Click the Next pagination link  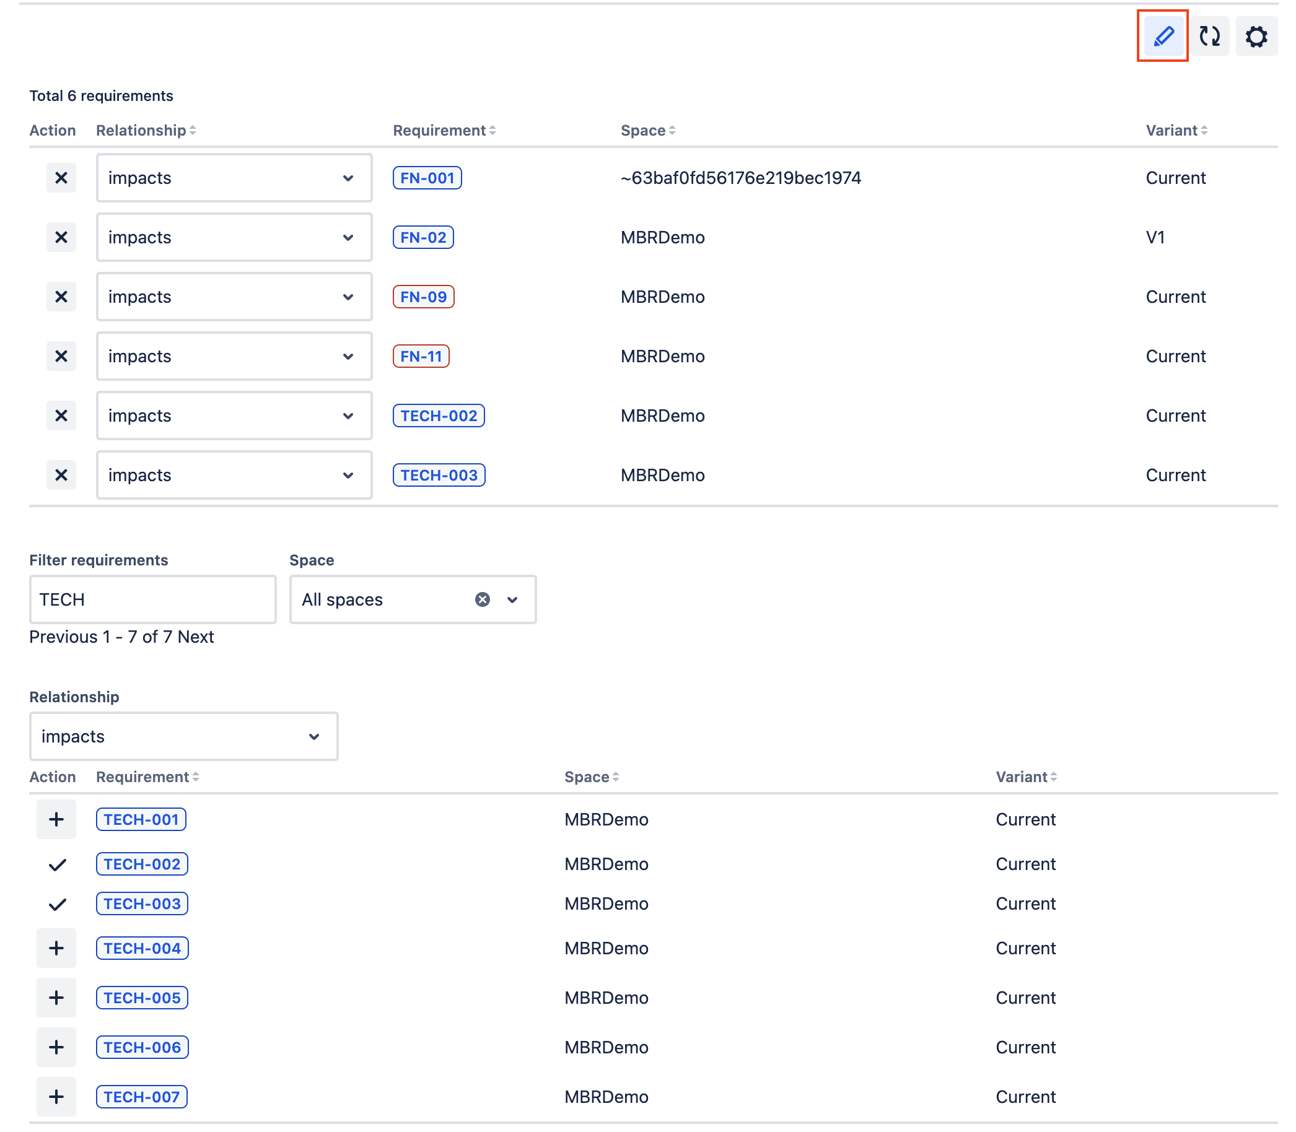[196, 637]
